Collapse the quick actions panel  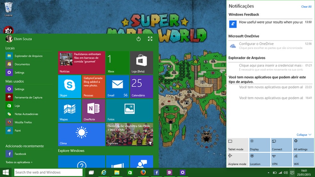click(x=304, y=135)
